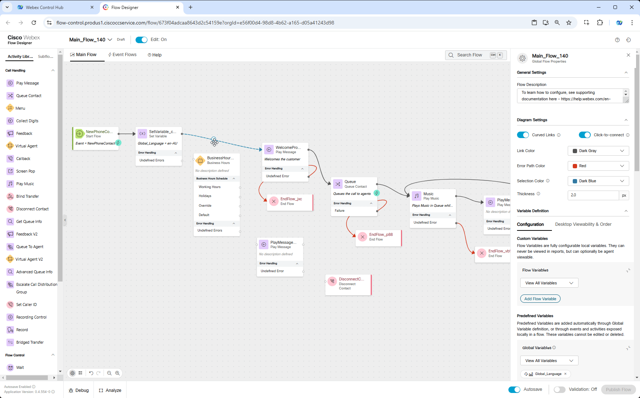Image resolution: width=640 pixels, height=398 pixels.
Task: Open the grid layout icon in canvas toolbar
Action: 81,373
